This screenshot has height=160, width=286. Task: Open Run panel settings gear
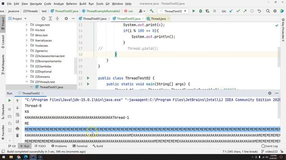(x=269, y=93)
